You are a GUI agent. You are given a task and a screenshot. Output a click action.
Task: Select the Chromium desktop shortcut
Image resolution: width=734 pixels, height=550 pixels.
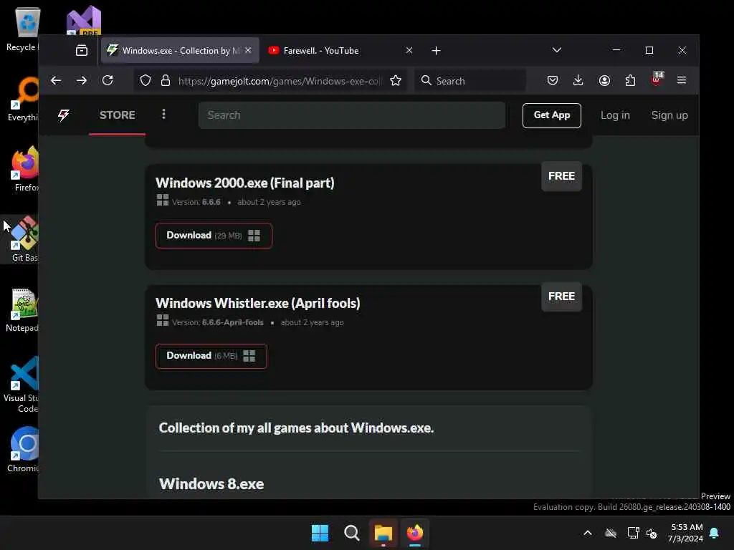coord(24,450)
